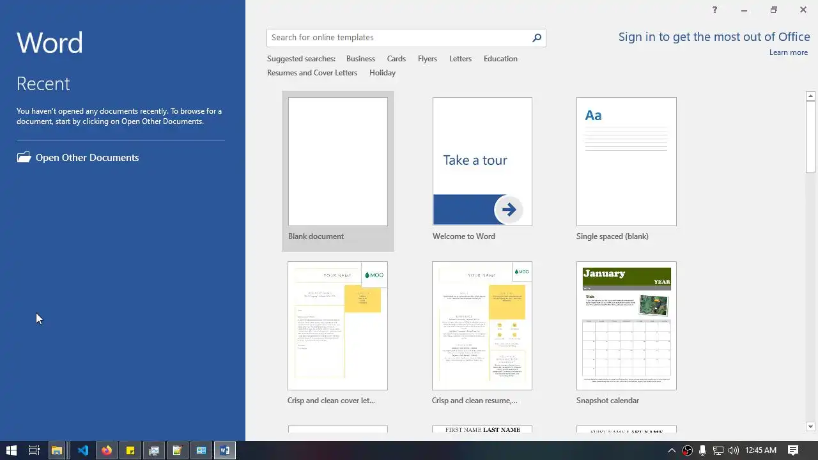Click the template list scroll-down arrow

810,426
